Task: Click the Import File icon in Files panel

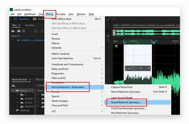Action: [18, 31]
